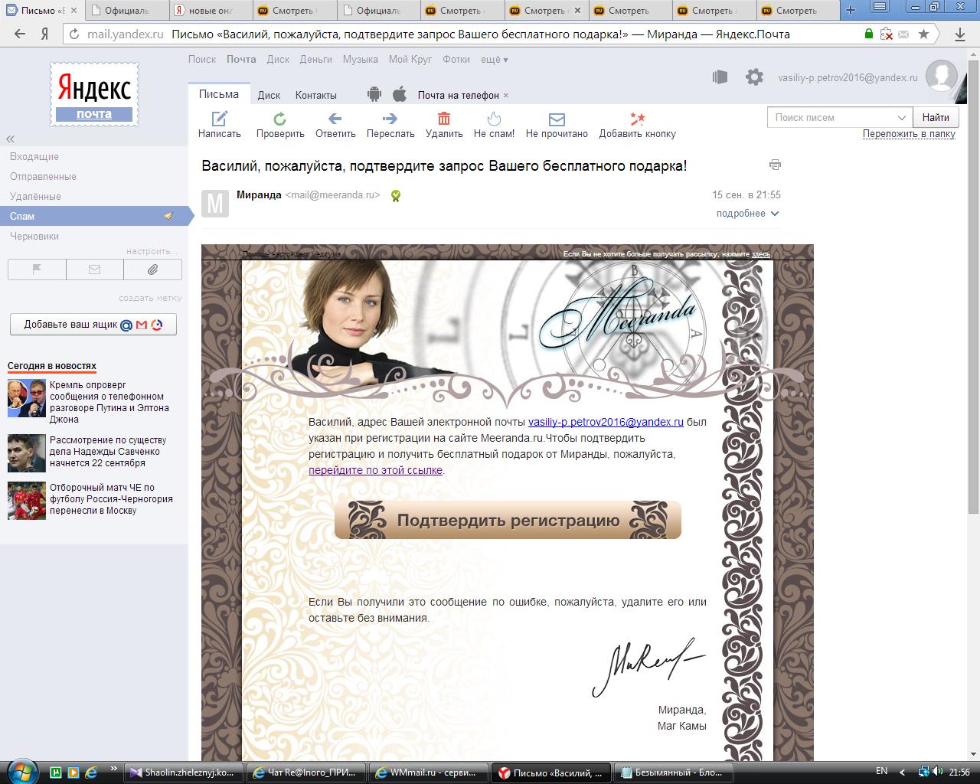Open перейдите по этой ссылке link
The image size is (980, 784).
tap(375, 470)
